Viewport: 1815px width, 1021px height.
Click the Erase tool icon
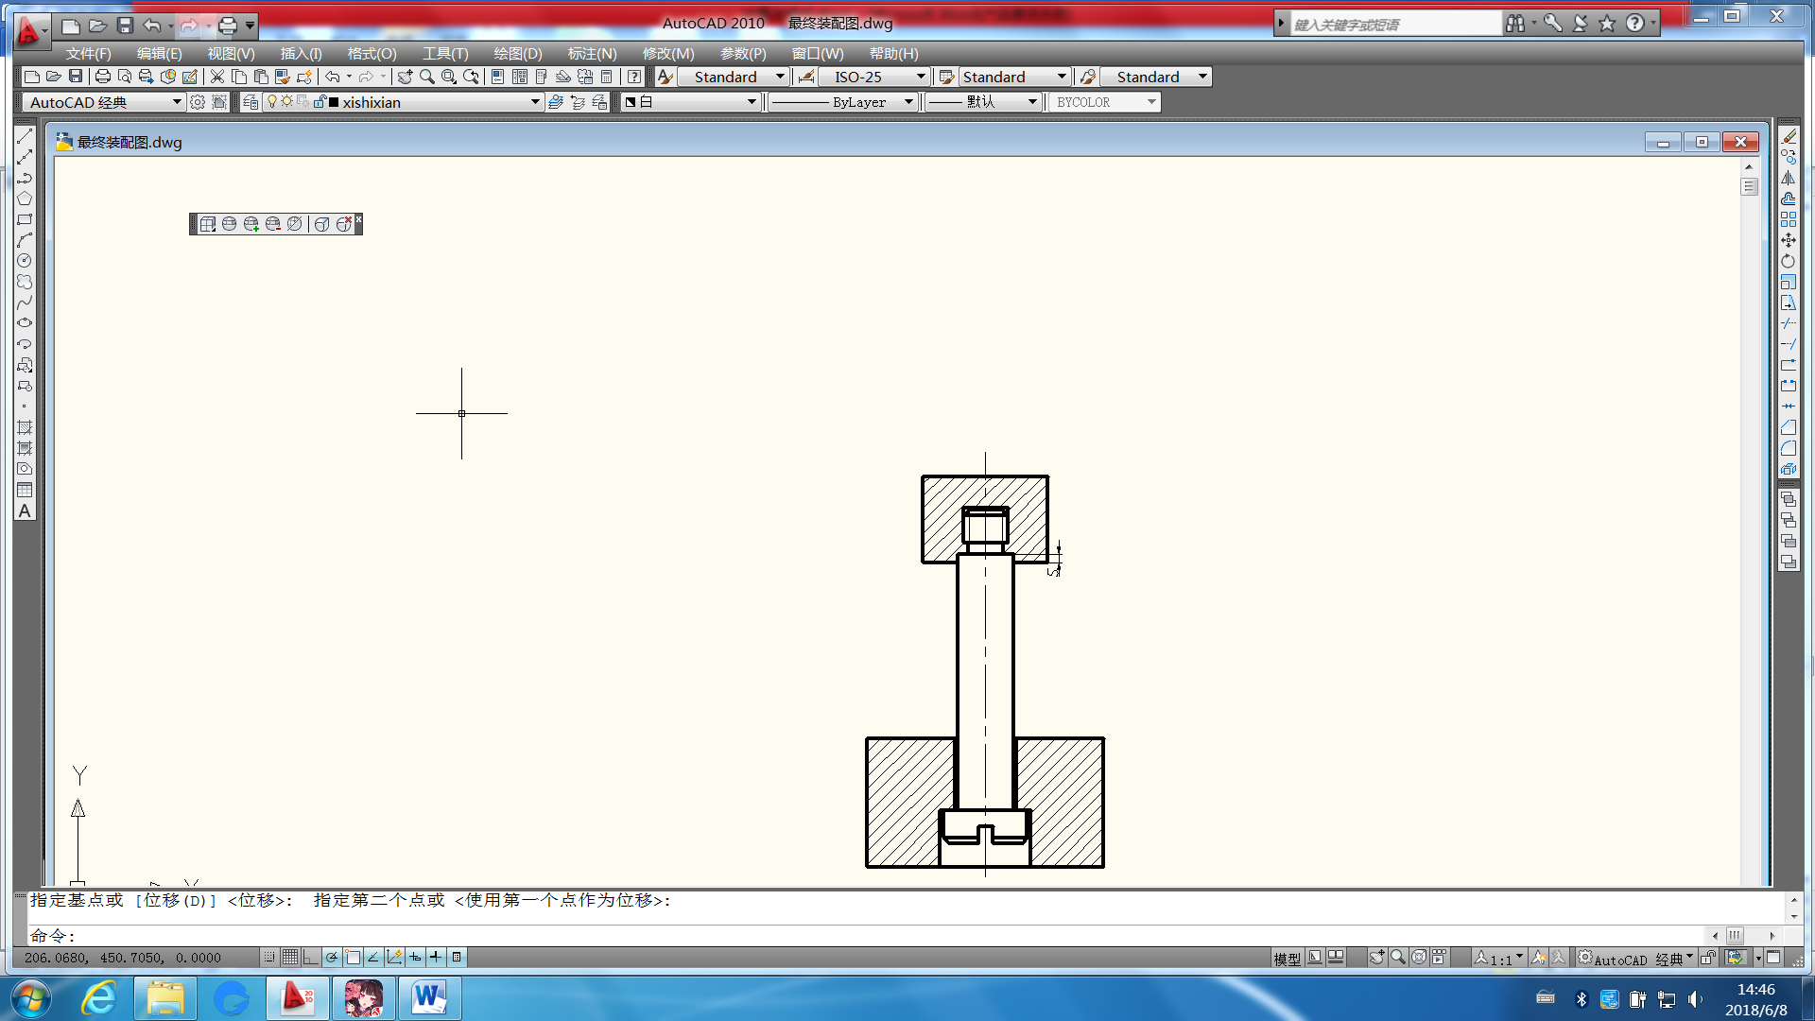point(1789,136)
